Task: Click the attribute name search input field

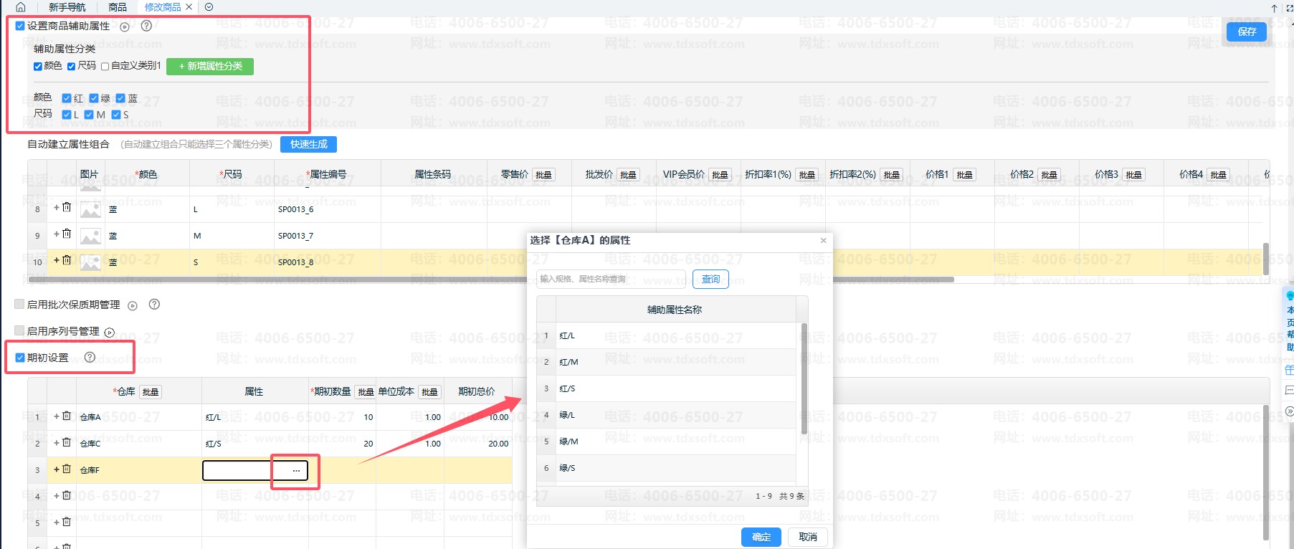Action: (x=611, y=279)
